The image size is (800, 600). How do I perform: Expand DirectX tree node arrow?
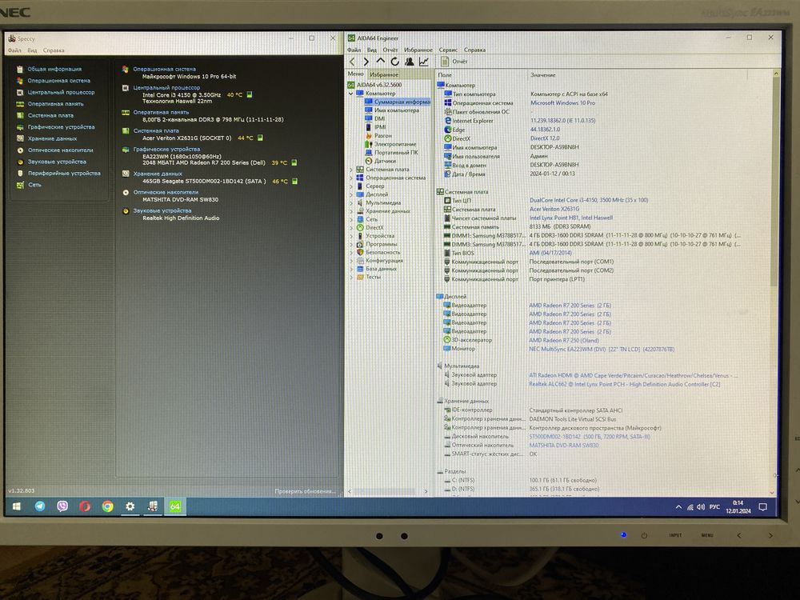pos(351,228)
